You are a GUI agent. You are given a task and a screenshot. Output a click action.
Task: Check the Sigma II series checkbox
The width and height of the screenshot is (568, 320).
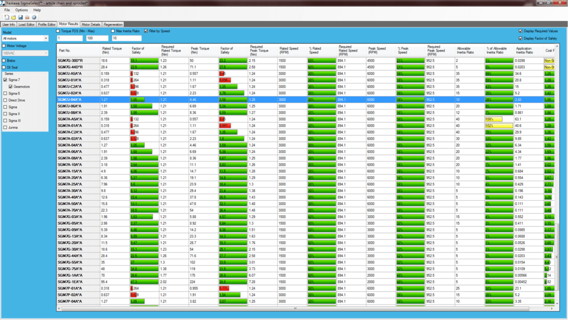point(6,114)
